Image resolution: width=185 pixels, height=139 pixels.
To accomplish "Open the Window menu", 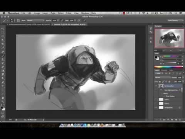I will click(85, 13).
